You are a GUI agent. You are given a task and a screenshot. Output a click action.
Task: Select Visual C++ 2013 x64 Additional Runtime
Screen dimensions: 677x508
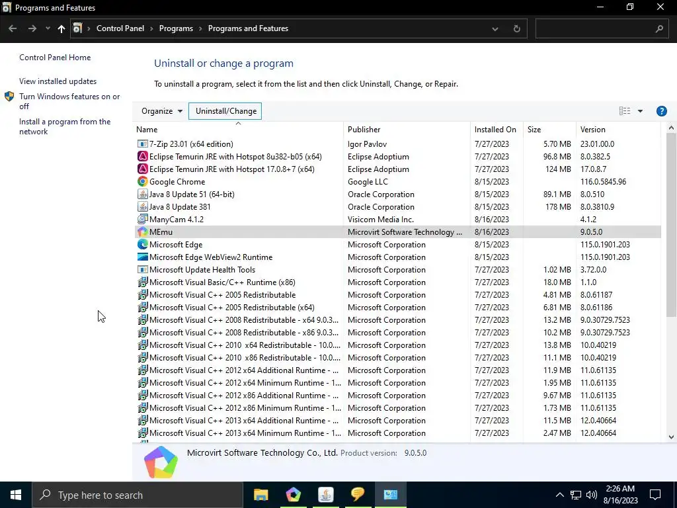click(397, 420)
